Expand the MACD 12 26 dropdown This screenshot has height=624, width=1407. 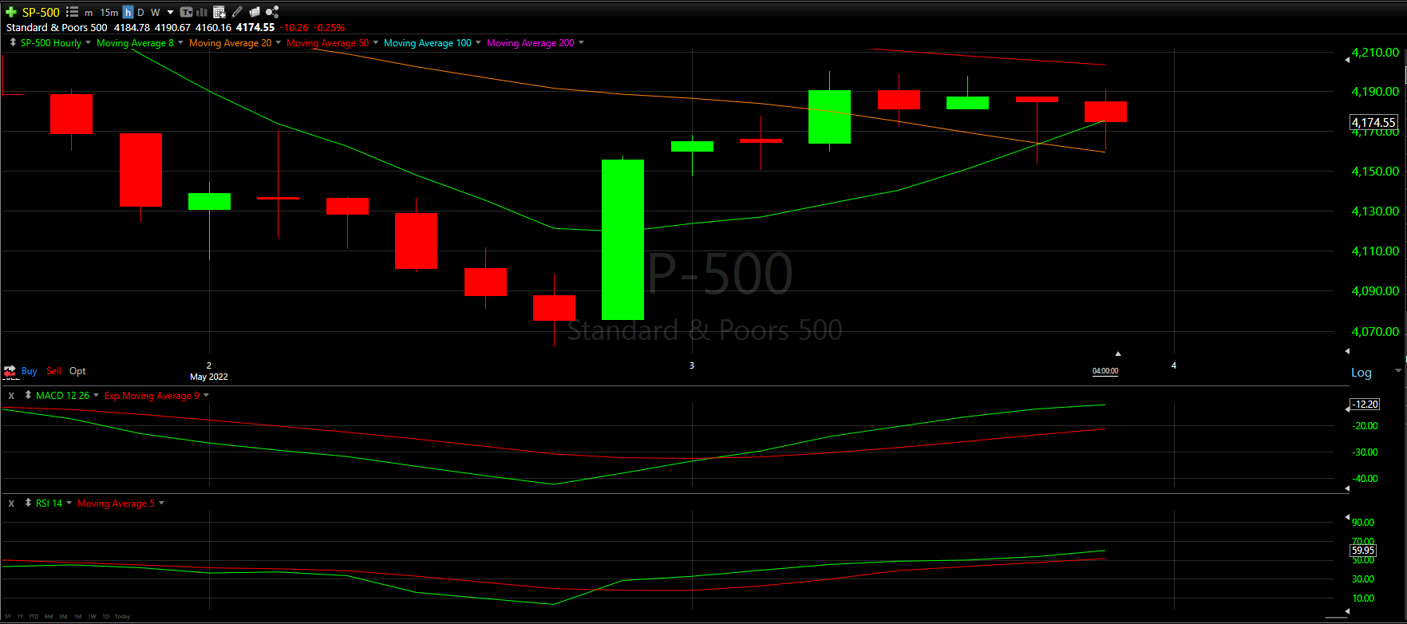(x=96, y=395)
